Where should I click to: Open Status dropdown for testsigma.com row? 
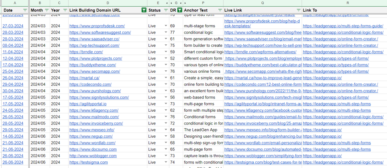(166, 162)
